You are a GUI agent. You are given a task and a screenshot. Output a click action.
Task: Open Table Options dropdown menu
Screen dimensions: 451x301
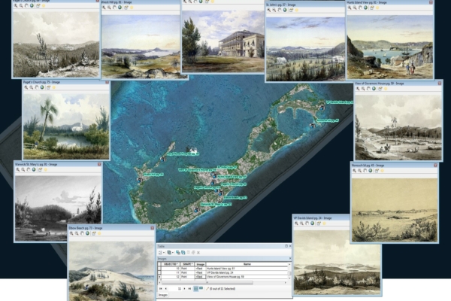162,252
